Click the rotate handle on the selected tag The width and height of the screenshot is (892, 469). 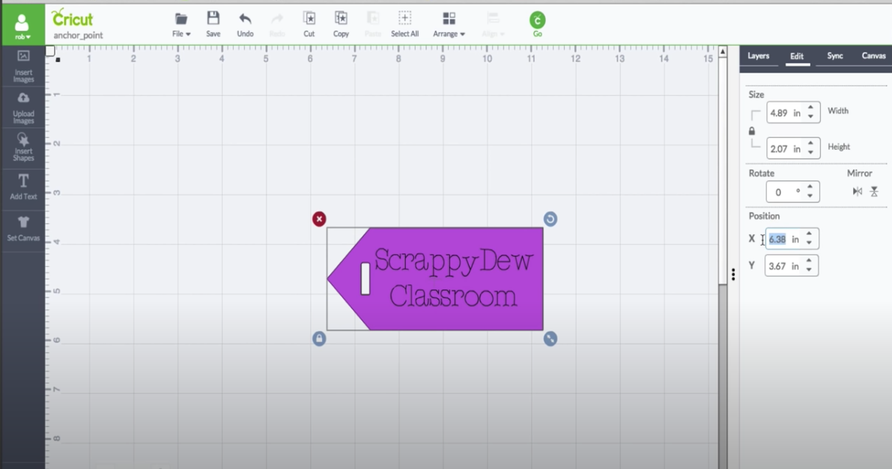pos(550,219)
